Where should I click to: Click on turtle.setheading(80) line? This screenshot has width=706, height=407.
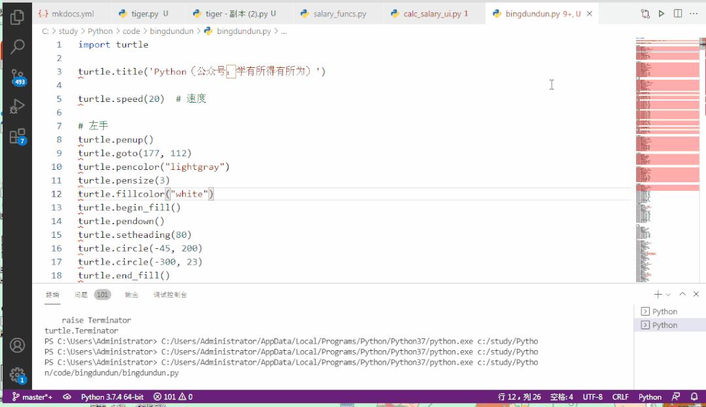tap(135, 235)
